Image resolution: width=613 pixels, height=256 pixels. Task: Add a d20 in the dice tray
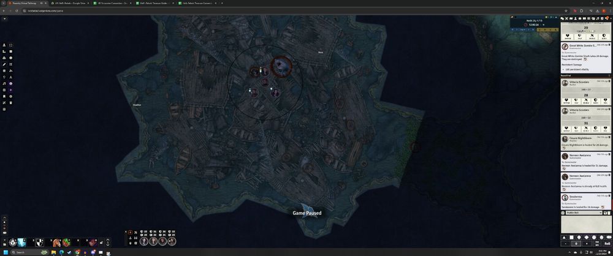point(601,238)
